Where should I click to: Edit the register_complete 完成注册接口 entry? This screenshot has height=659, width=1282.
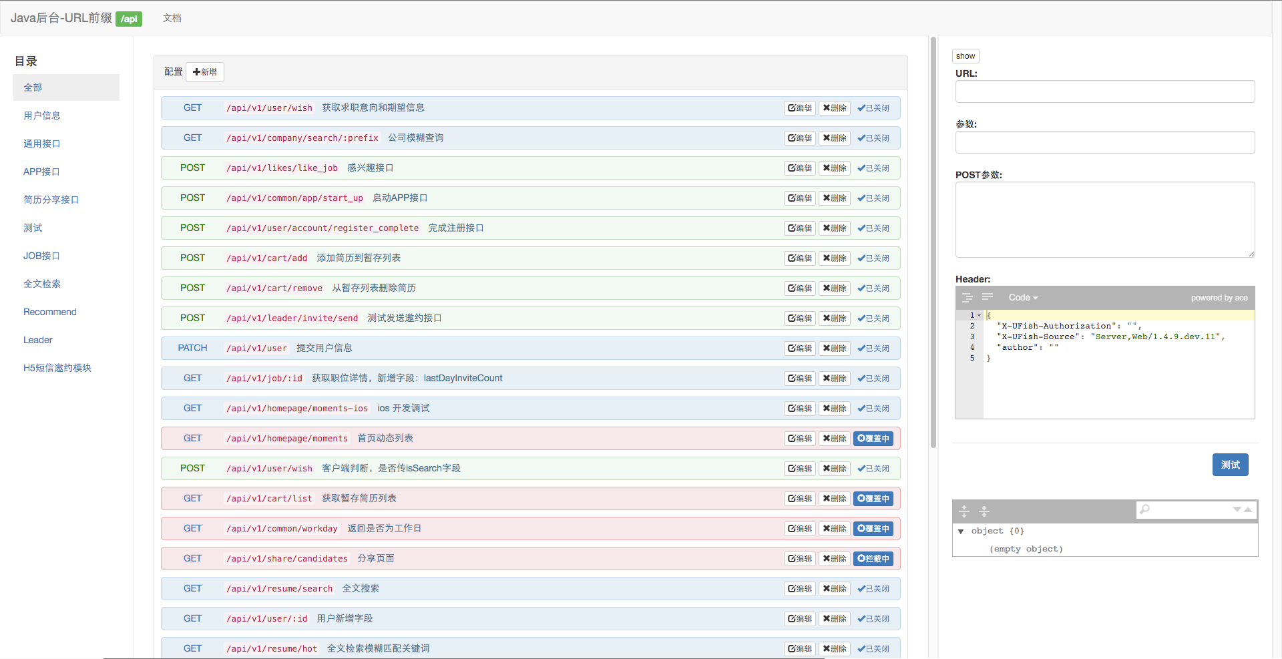coord(800,228)
